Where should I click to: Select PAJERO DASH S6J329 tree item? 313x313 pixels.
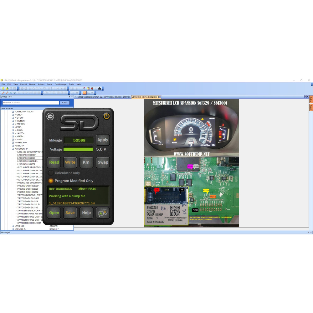pos(28,189)
